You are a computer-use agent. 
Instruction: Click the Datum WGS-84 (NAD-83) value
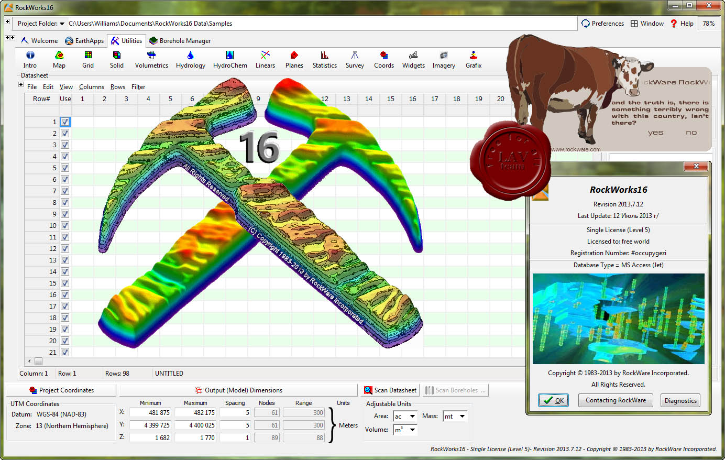click(x=61, y=414)
